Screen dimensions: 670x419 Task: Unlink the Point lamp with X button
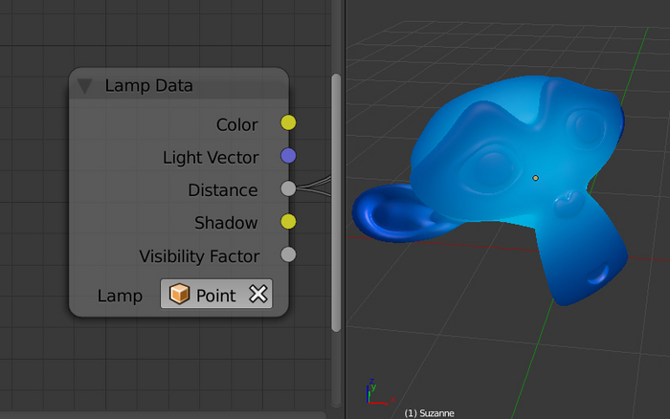click(257, 295)
